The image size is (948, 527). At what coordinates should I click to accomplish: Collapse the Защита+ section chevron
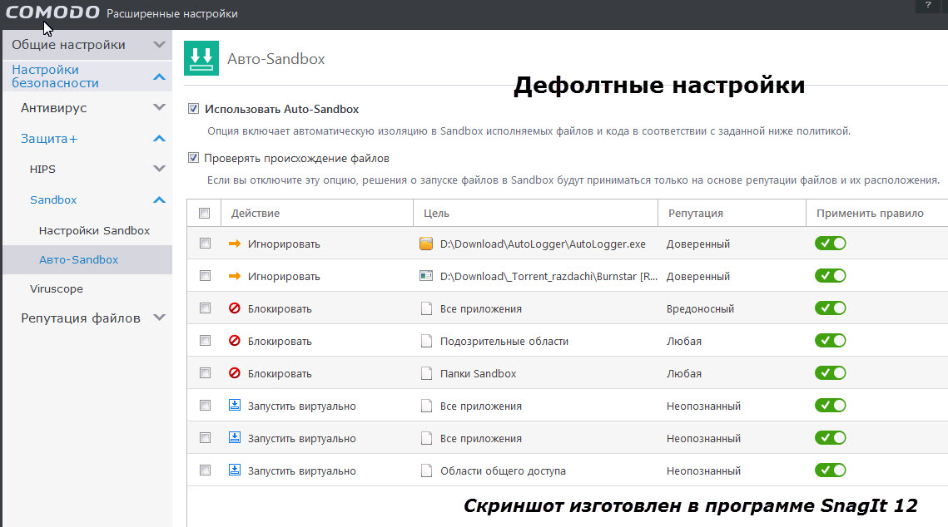[159, 138]
